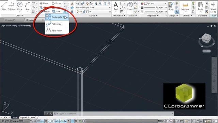Viewport: 218px width, 123px height.
Task: Click the Trim icon in Modify
Action: [65, 3]
